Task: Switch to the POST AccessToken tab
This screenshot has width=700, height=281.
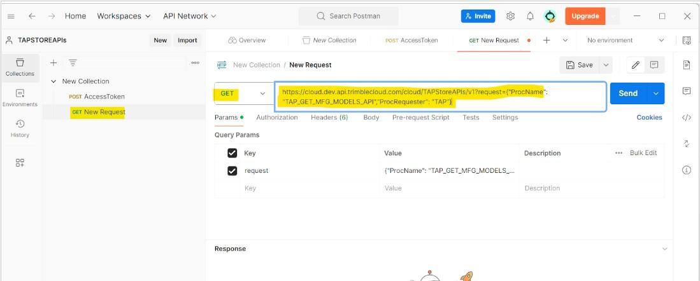Action: 411,40
